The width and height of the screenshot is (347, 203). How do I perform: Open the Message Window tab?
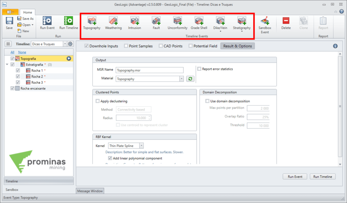pos(90,191)
